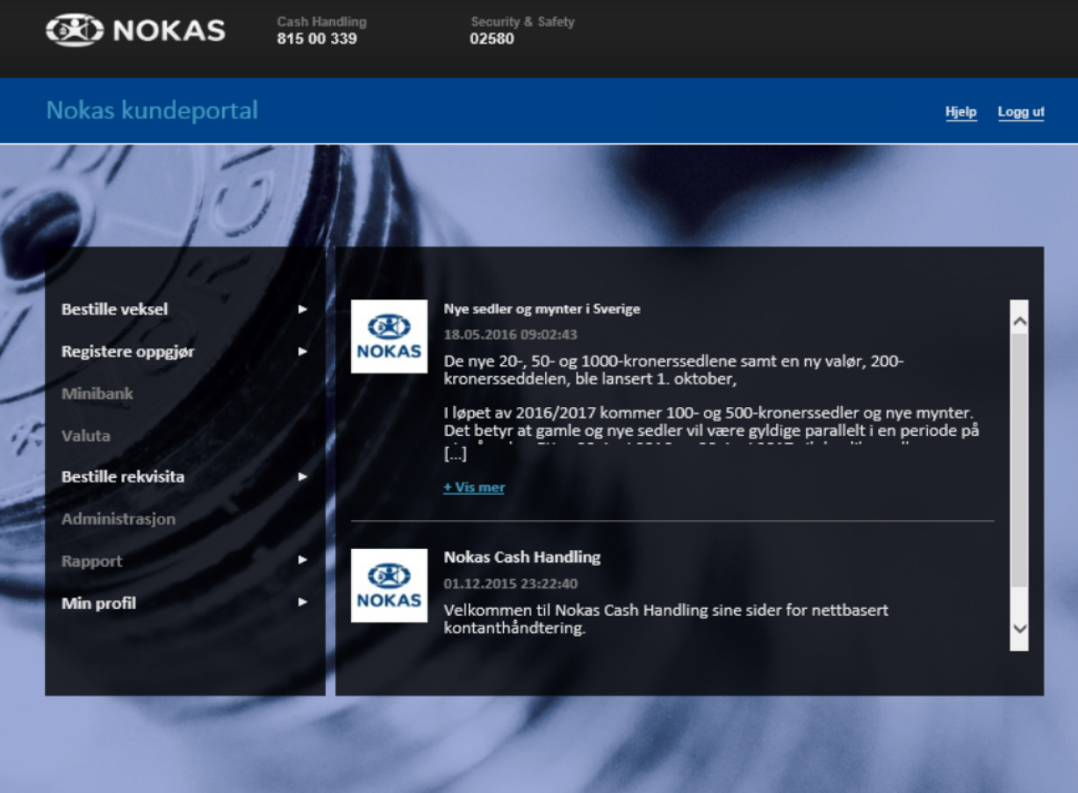Expand arrow next to Bestille rekvisita

(303, 477)
